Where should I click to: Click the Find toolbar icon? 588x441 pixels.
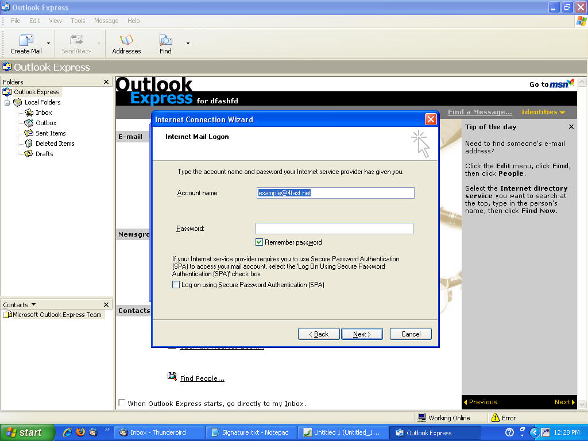(165, 40)
